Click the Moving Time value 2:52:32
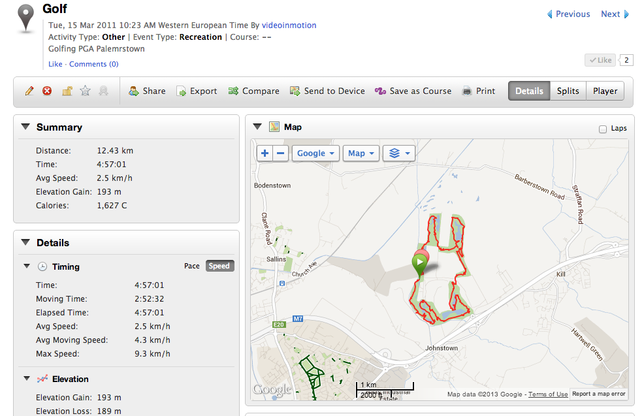Screen dimensions: 644x416 [x=150, y=299]
